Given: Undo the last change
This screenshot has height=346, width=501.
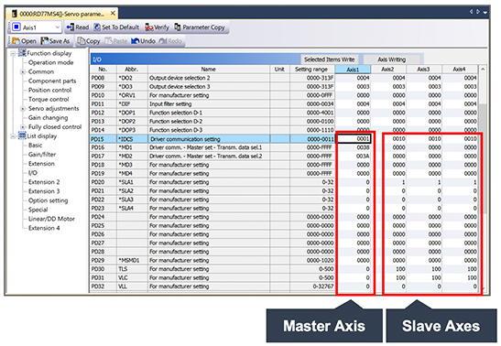Looking at the screenshot, I should [136, 41].
